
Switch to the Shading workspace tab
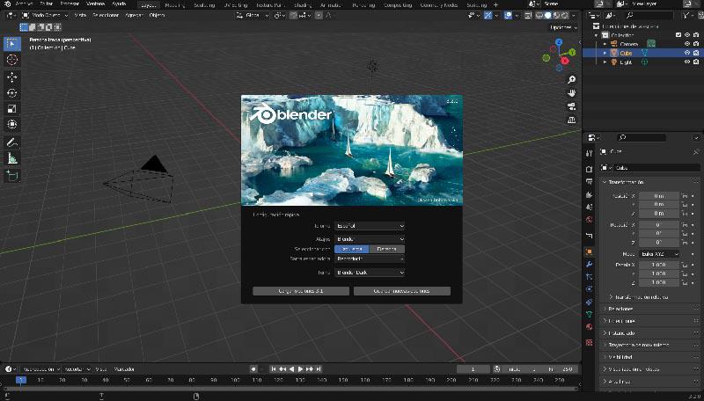[302, 5]
